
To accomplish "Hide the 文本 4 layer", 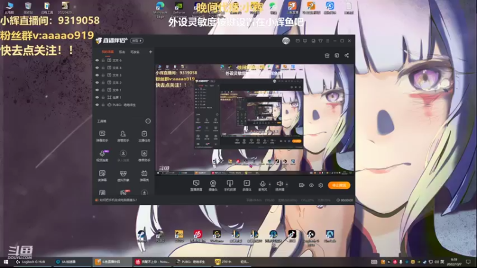I will coord(97,68).
